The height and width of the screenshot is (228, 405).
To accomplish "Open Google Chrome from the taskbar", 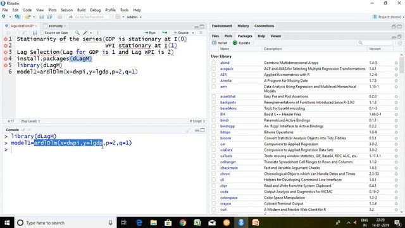I will 183,222.
